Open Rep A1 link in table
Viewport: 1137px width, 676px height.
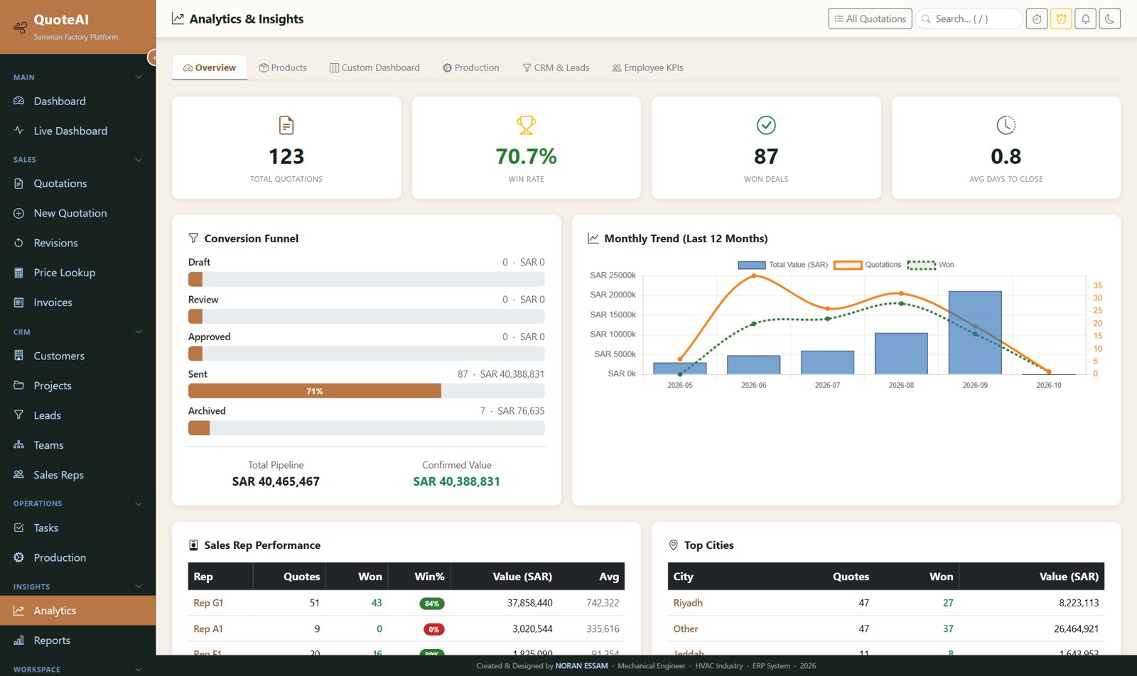208,629
